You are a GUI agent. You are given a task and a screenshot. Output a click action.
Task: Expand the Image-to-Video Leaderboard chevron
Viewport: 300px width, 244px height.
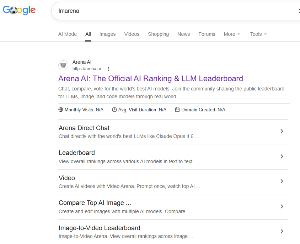(x=282, y=231)
